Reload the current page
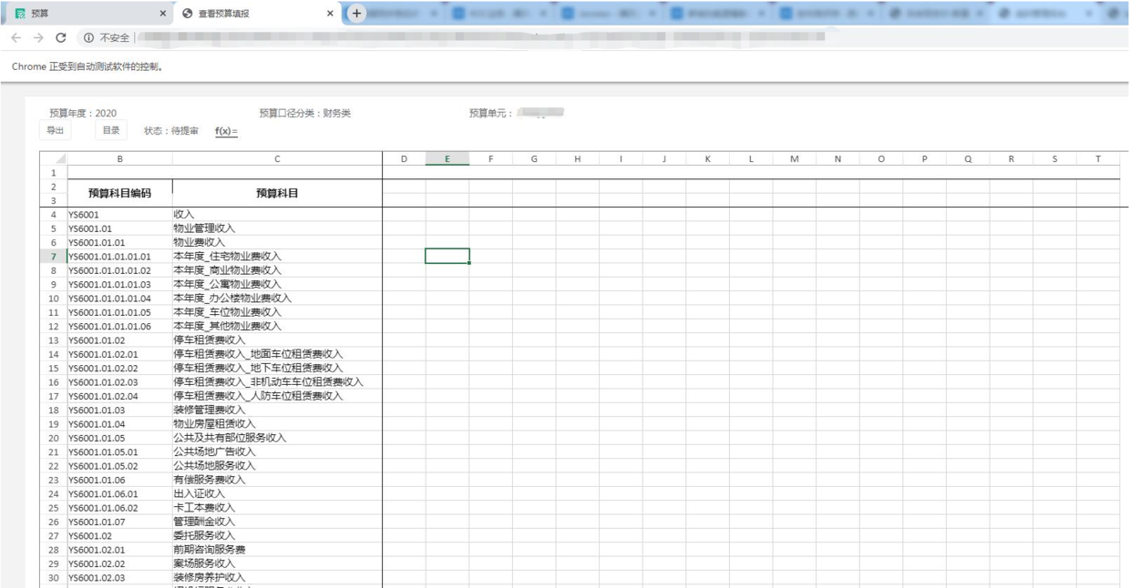The width and height of the screenshot is (1130, 588). 61,37
